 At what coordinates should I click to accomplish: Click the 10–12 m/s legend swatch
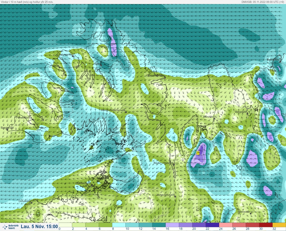(x=132, y=225)
